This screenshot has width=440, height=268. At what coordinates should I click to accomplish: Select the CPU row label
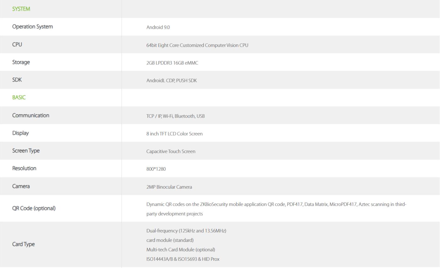(x=17, y=45)
